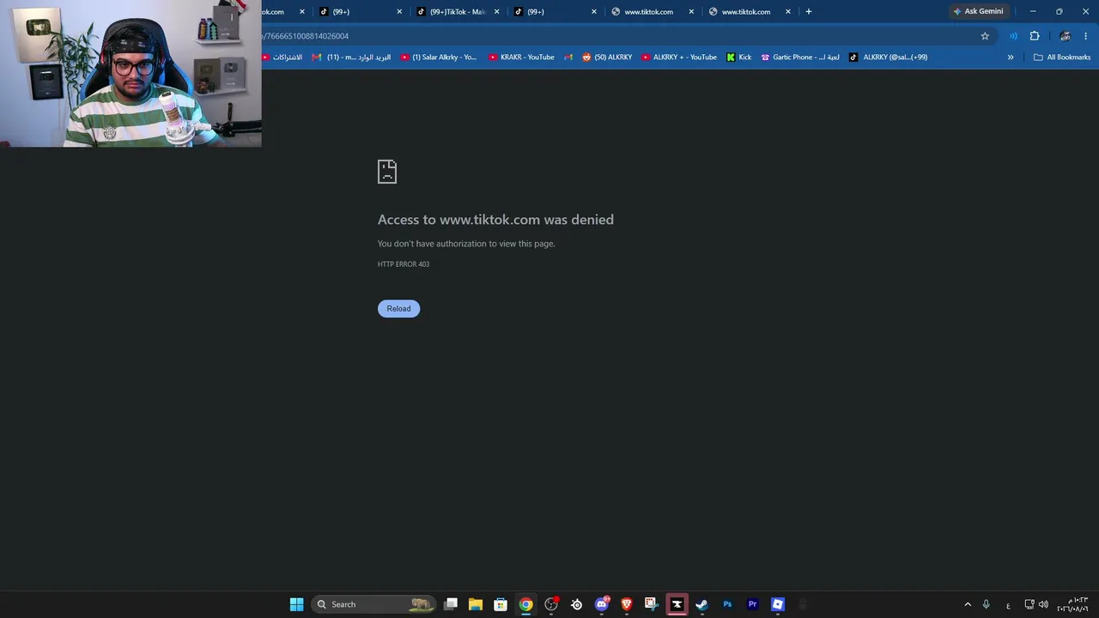Open File Explorer from the taskbar
This screenshot has height=618, width=1099.
pyautogui.click(x=476, y=604)
